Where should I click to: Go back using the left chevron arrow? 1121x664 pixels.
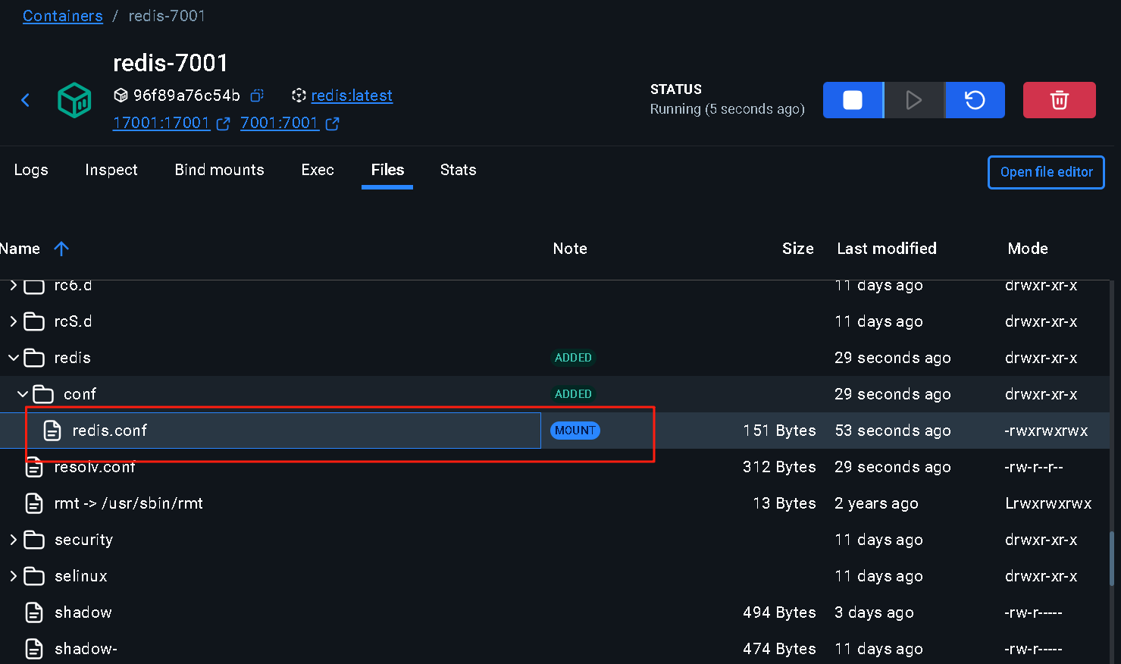coord(25,100)
